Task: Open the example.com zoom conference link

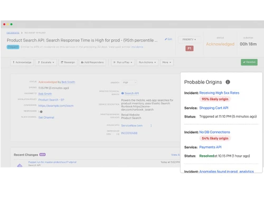Action: tap(56, 106)
